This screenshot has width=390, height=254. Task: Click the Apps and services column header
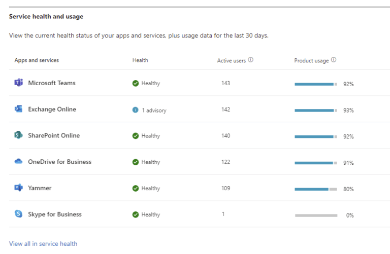click(x=37, y=60)
